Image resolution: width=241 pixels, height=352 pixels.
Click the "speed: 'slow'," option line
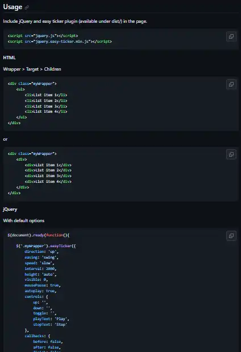coord(39,263)
